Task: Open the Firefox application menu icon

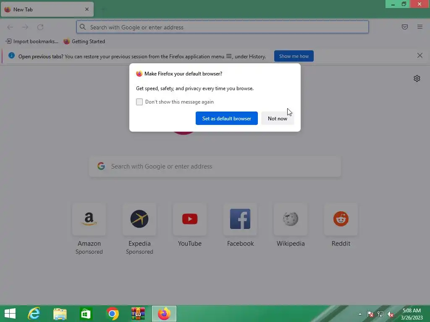Action: pos(420,27)
